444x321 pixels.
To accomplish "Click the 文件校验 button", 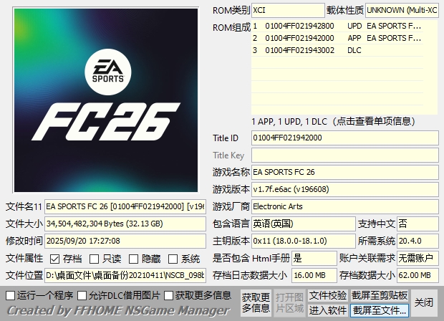I will click(328, 295).
